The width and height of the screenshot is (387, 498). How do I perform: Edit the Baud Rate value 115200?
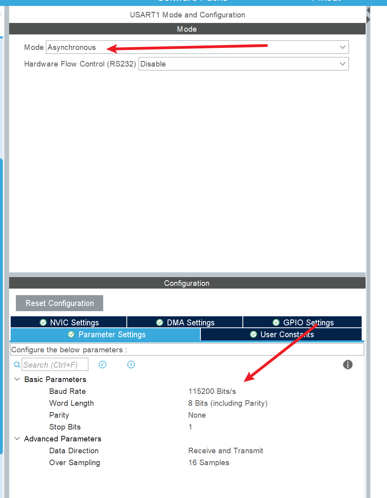212,392
